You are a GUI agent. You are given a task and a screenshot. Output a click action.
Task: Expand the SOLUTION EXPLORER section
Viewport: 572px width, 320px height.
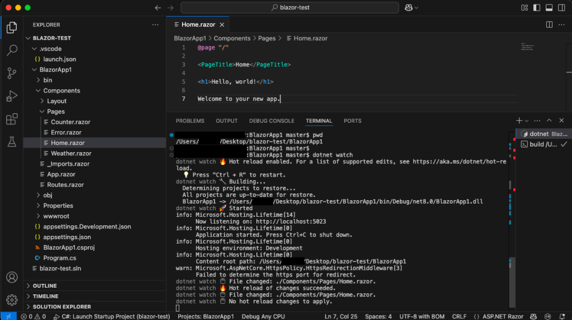click(x=95, y=307)
